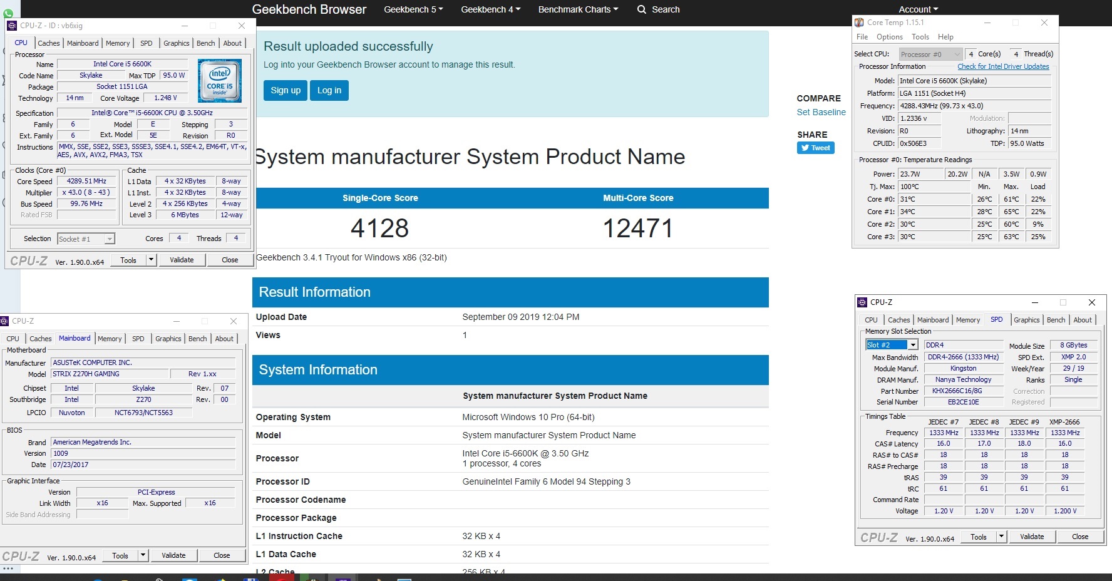Click Validate in the CPU-Z vb6xig window

pos(182,260)
